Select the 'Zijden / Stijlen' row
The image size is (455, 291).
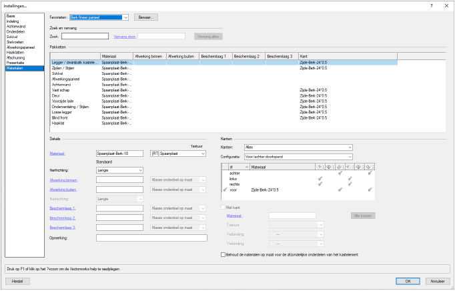tap(223, 68)
